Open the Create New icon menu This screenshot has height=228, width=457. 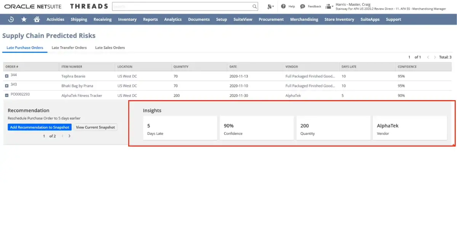[x=270, y=6]
